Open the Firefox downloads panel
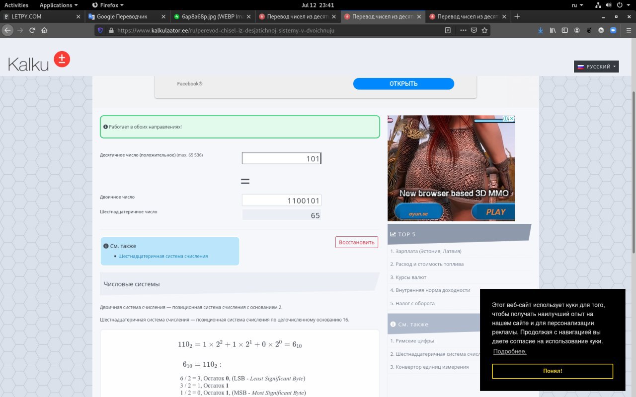Screen dimensions: 636x397 (541, 30)
